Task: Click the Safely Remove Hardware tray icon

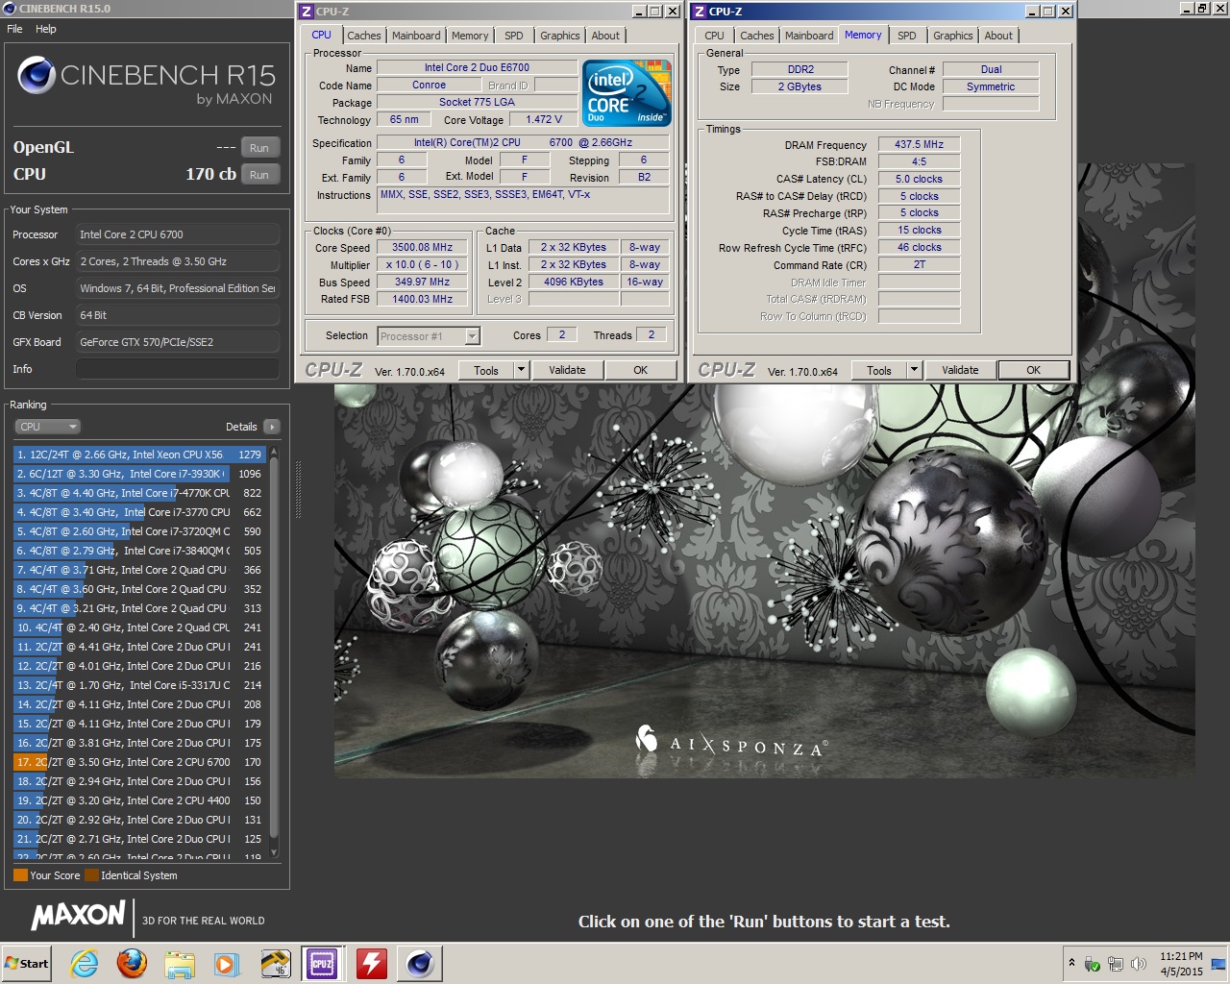Action: [1093, 964]
